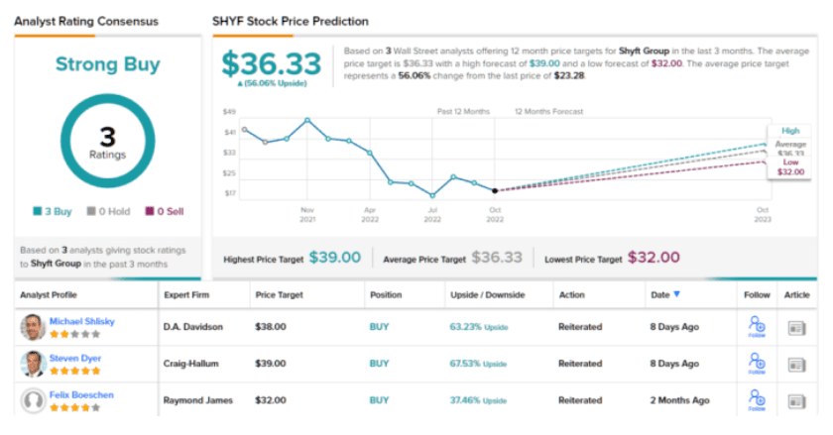Follow analyst Felix Boeschen
Image resolution: width=833 pixels, height=435 pixels.
pyautogui.click(x=757, y=399)
